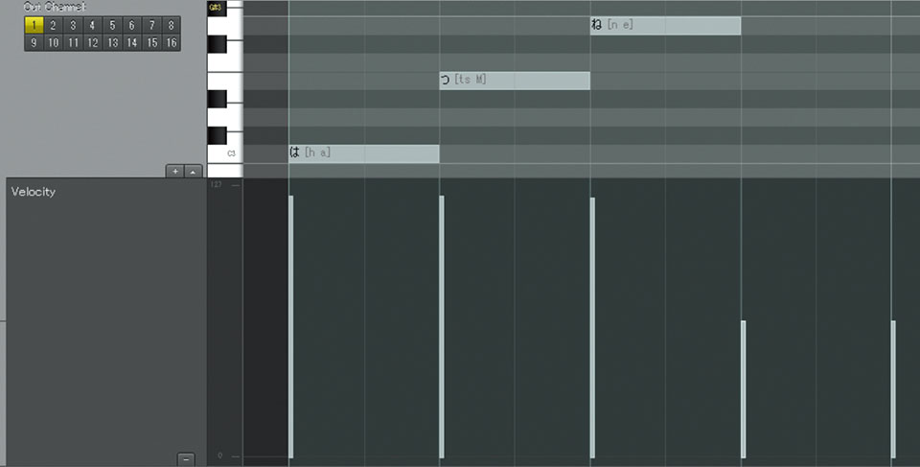920x467 pixels.
Task: Select Out Channel 9
Action: click(34, 43)
